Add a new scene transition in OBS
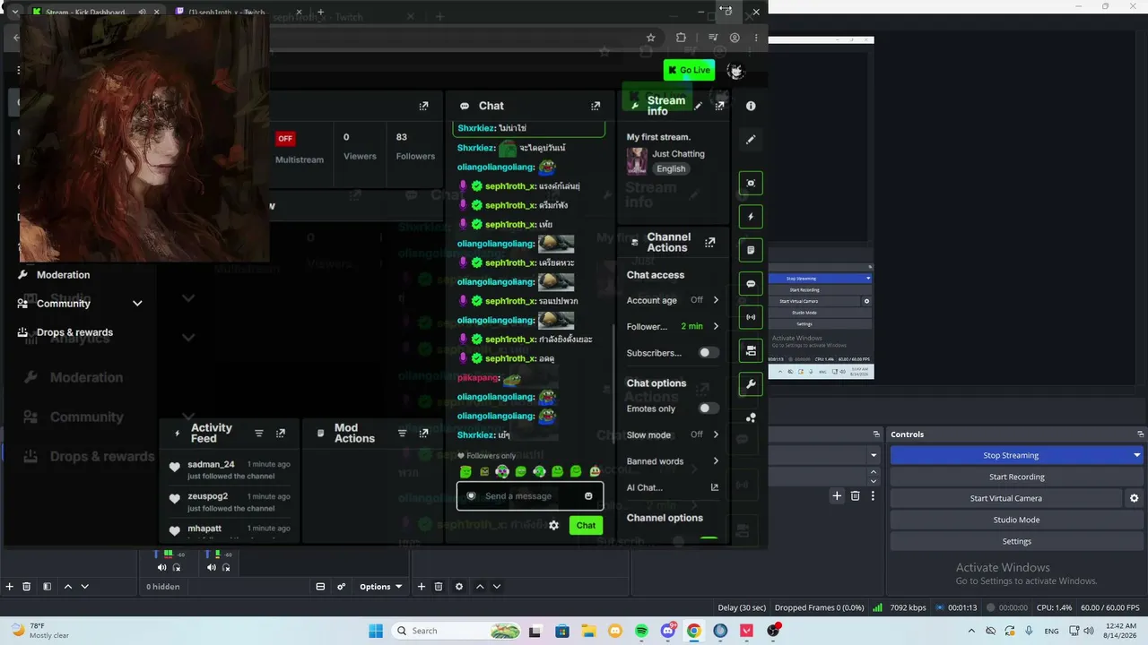The height and width of the screenshot is (645, 1148). coord(837,495)
